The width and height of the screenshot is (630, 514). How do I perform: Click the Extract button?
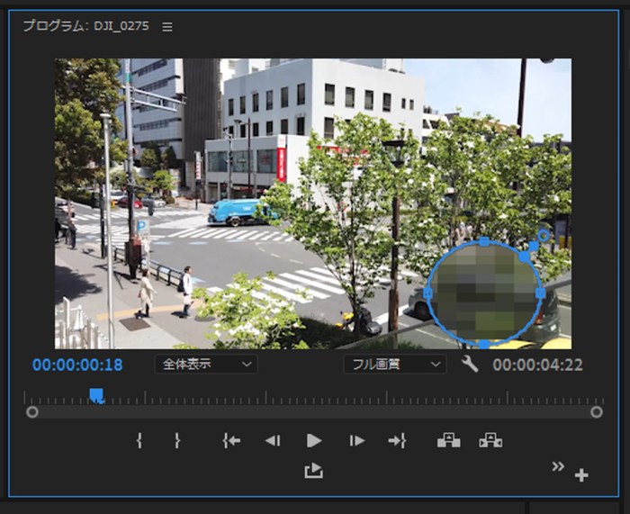click(x=490, y=440)
